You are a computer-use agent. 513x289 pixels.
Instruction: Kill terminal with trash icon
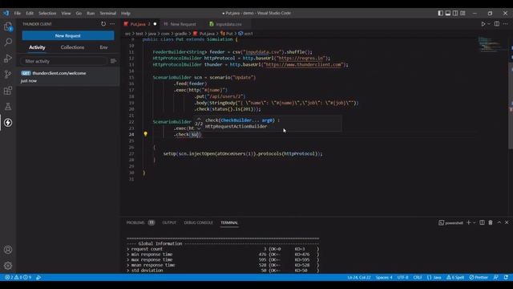(491, 222)
